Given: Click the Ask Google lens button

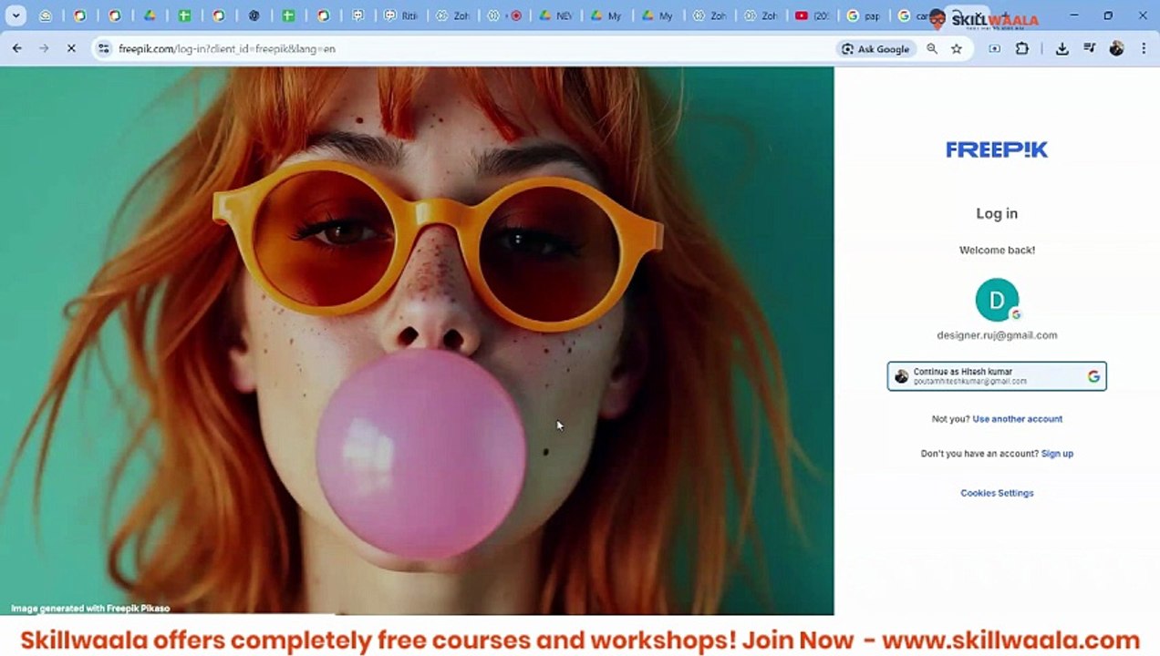Looking at the screenshot, I should (x=875, y=48).
